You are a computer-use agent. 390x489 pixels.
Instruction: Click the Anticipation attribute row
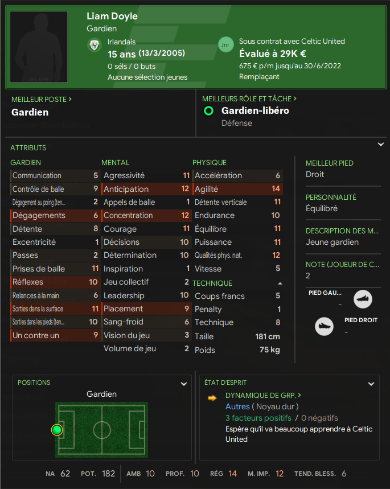tap(146, 189)
